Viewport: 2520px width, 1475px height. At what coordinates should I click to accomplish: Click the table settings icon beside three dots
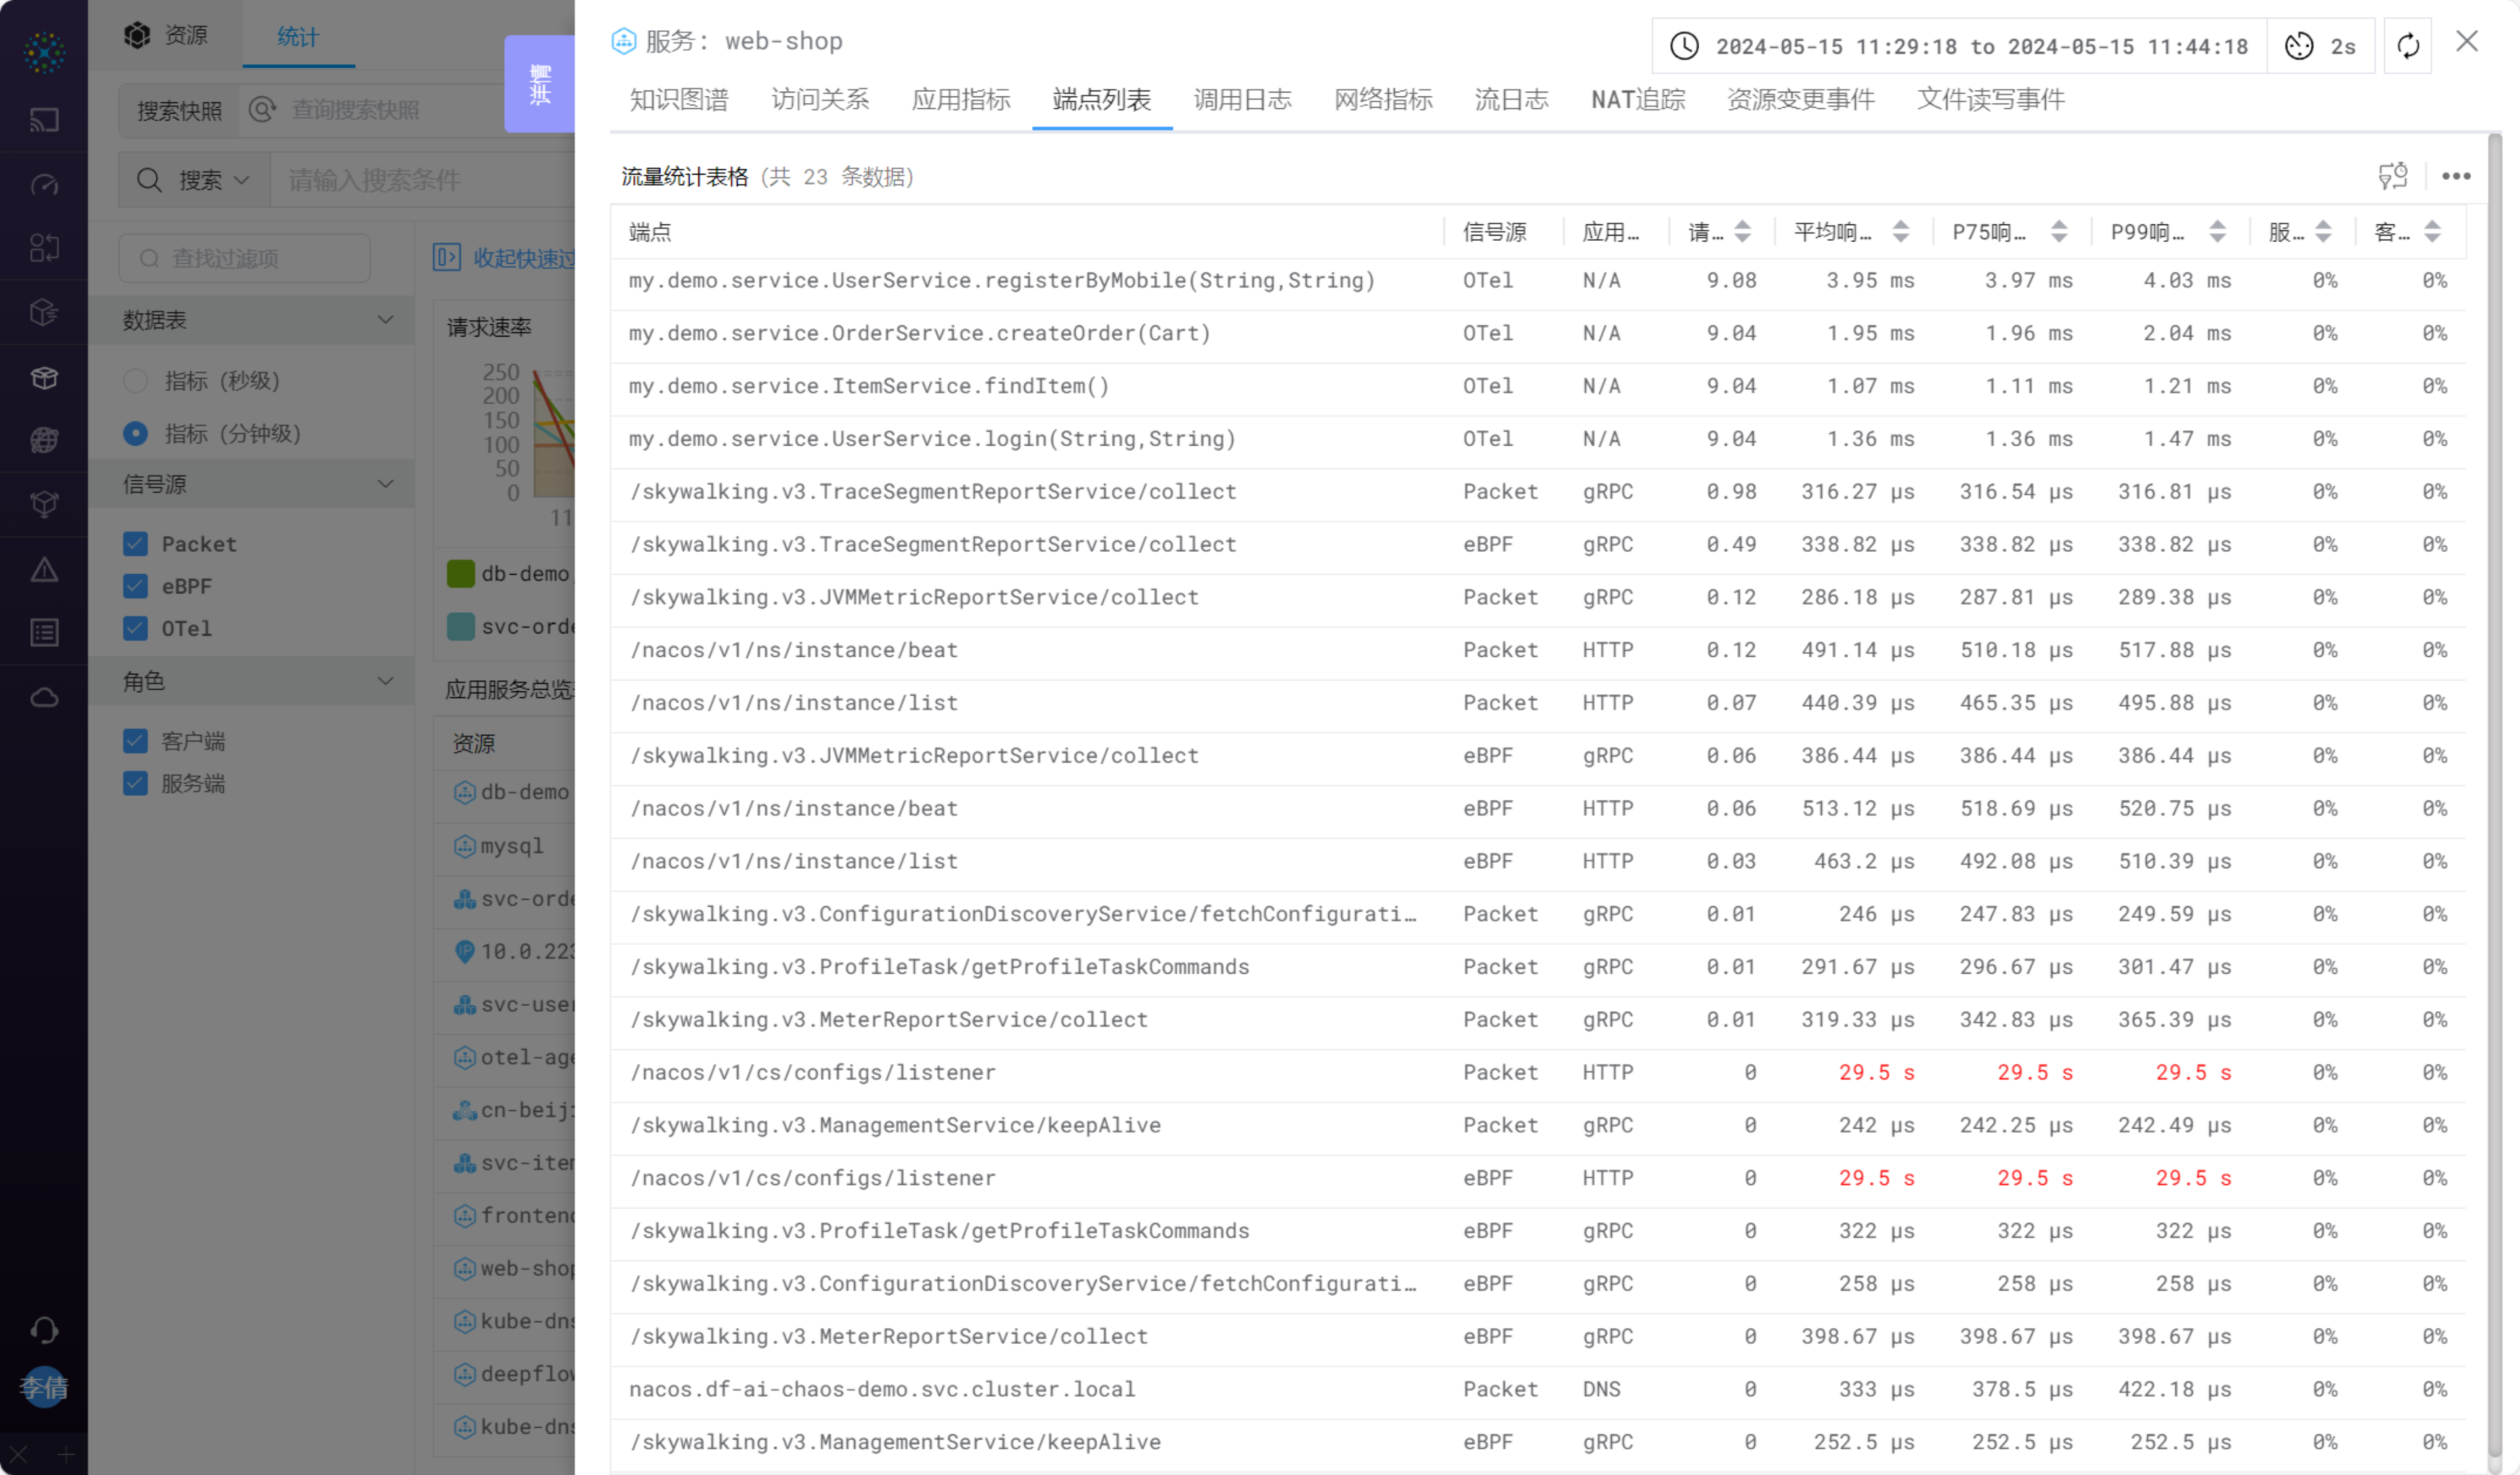(2392, 177)
